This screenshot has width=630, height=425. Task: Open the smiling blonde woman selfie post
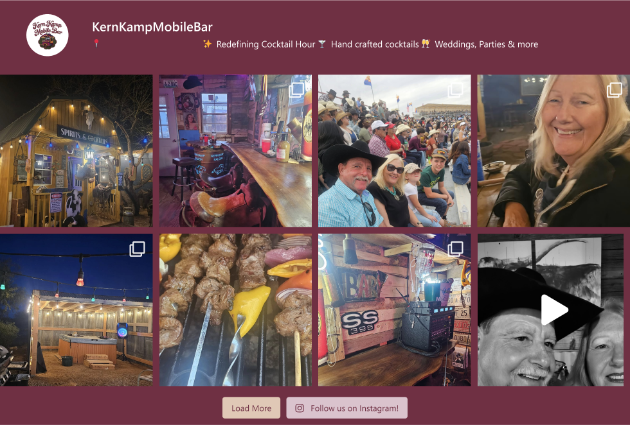(553, 151)
